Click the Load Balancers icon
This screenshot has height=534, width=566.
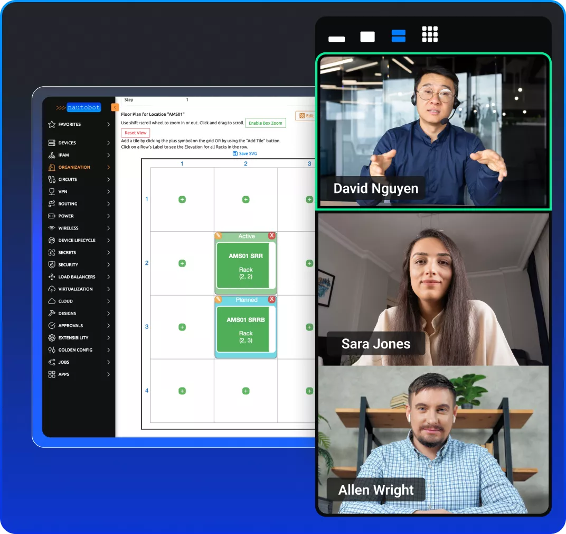pyautogui.click(x=52, y=277)
